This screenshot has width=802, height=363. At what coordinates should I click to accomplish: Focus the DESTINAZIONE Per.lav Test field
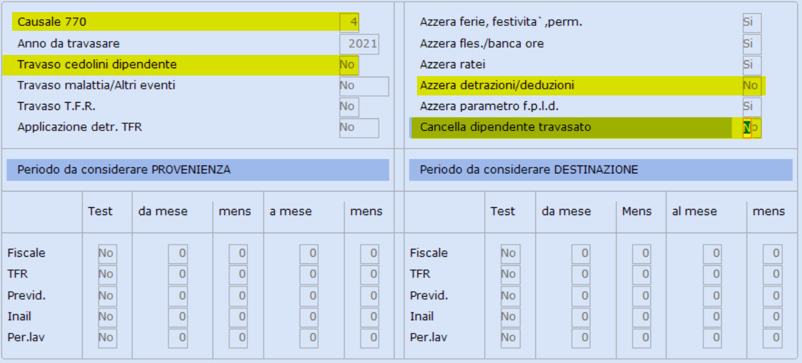[x=510, y=338]
